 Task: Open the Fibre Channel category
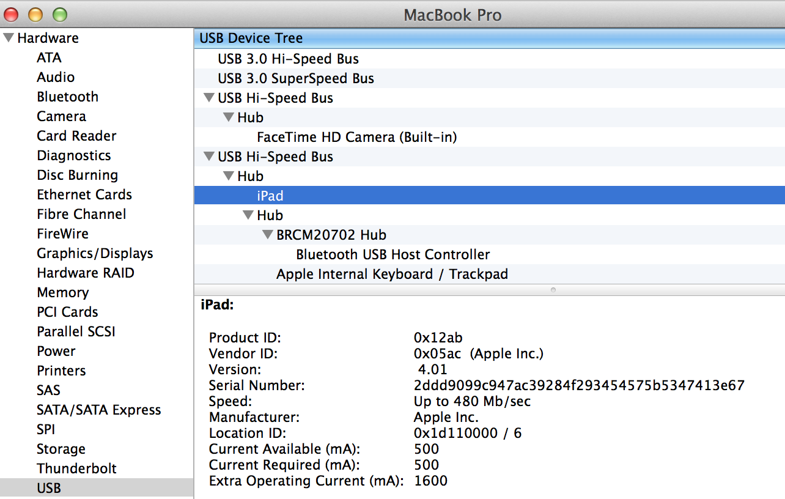tap(81, 214)
